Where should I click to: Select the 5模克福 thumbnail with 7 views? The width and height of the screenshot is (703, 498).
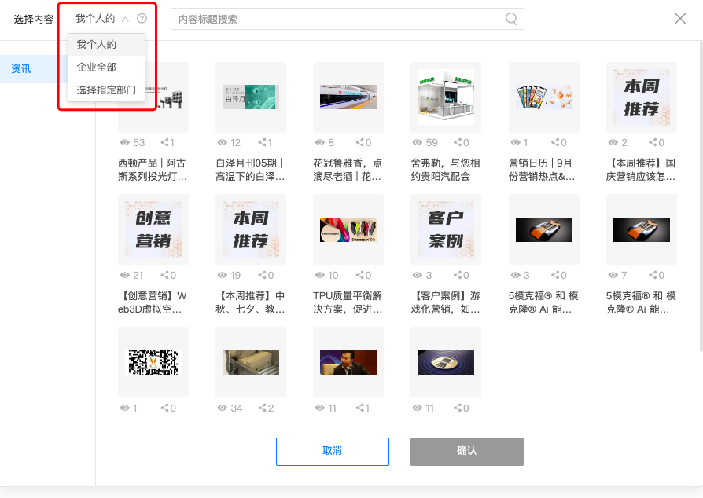(642, 229)
